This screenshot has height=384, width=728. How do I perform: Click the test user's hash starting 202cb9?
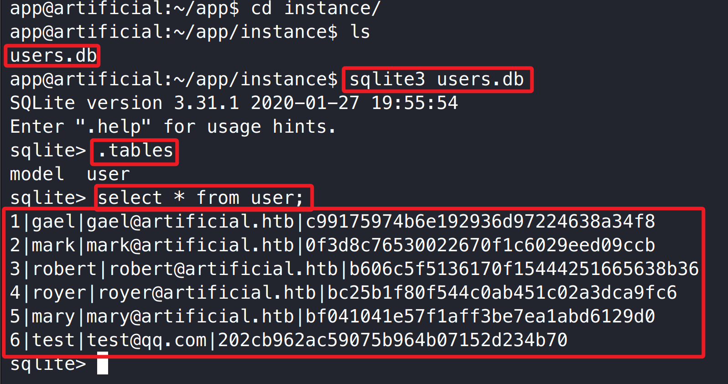pos(392,340)
